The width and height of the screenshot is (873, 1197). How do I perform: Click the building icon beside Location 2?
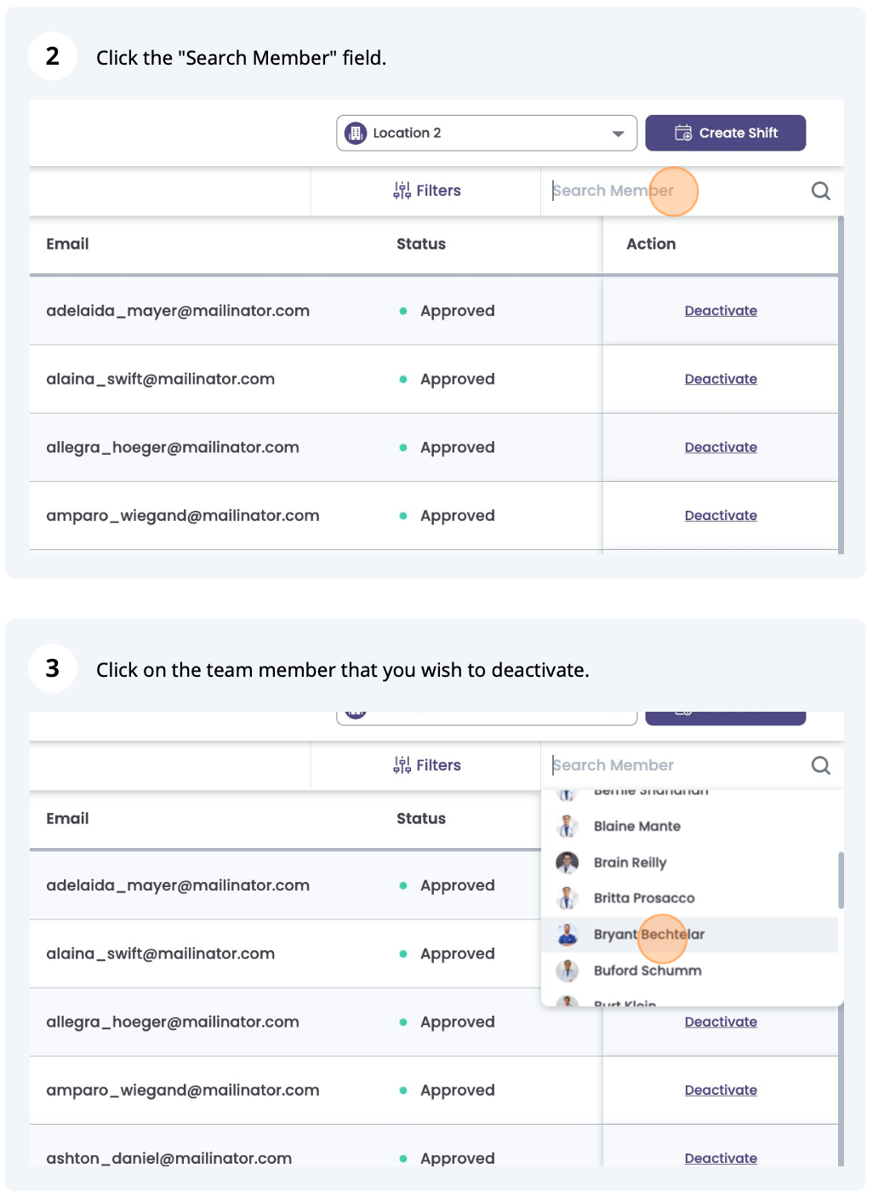coord(356,133)
